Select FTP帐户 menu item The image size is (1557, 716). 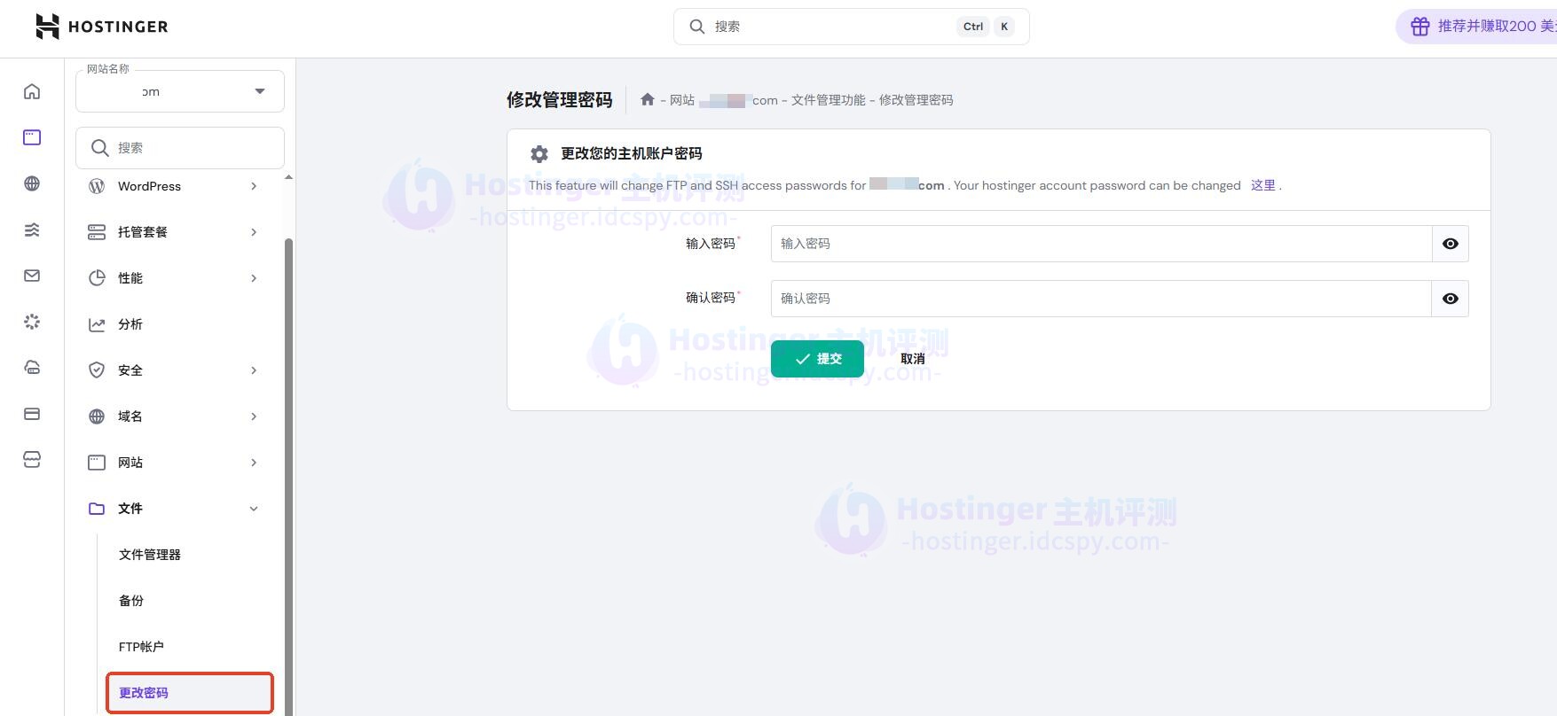pos(141,647)
